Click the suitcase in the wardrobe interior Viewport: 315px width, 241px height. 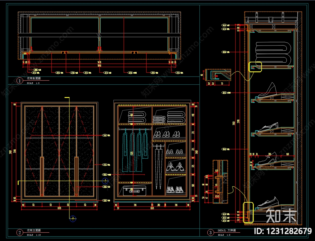tap(135, 191)
